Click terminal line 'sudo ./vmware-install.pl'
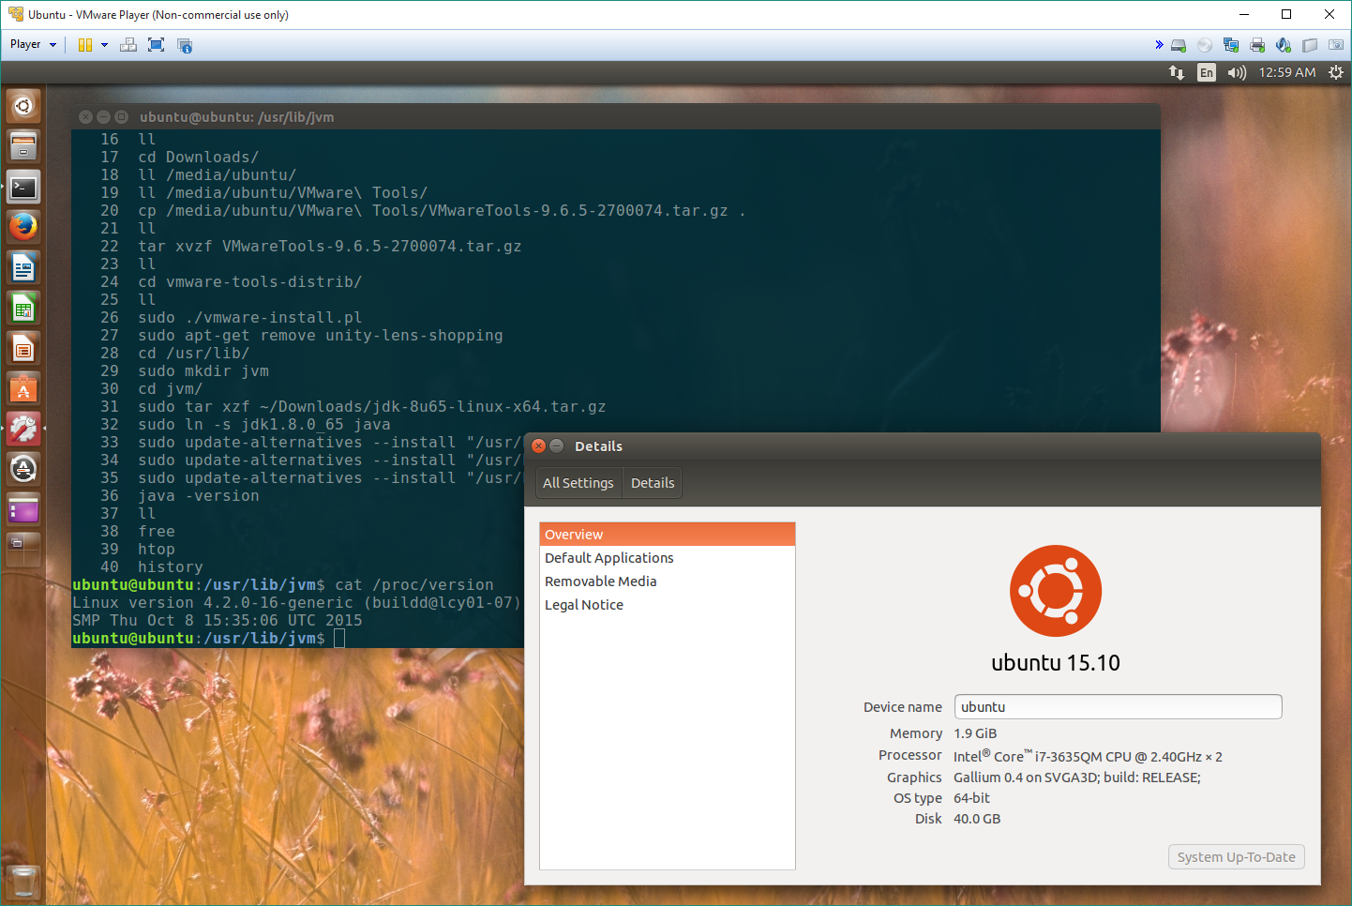This screenshot has height=906, width=1352. 250,318
